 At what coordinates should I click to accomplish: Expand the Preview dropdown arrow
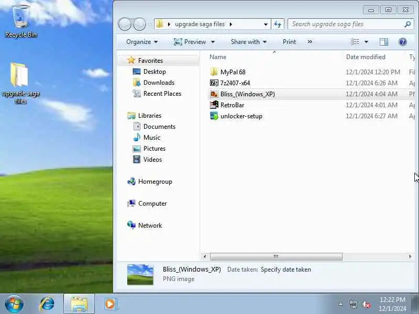click(x=213, y=42)
